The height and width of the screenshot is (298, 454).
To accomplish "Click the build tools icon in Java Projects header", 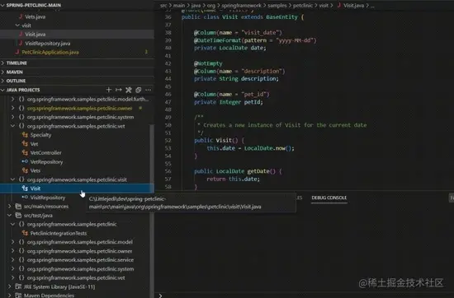I will pos(129,90).
